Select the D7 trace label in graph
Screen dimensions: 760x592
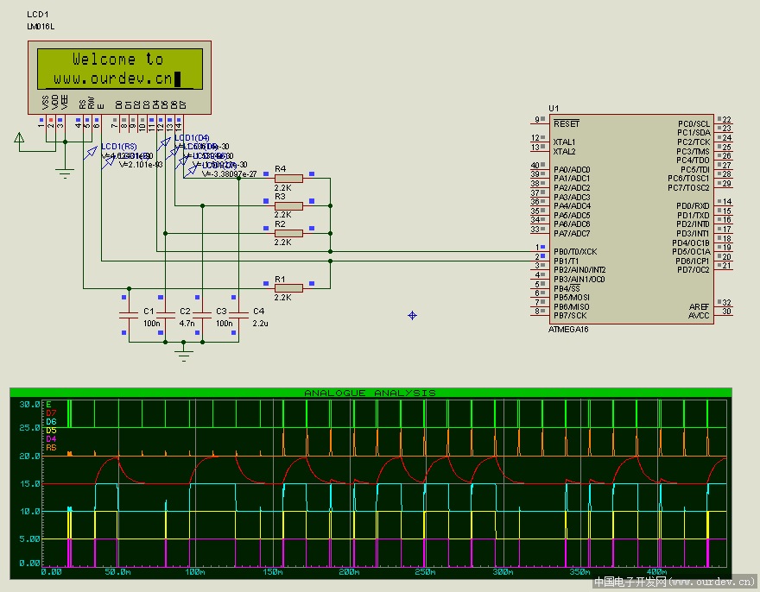[51, 413]
